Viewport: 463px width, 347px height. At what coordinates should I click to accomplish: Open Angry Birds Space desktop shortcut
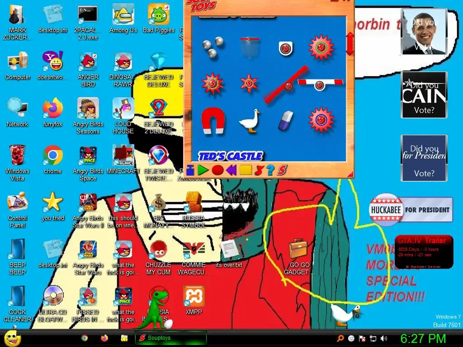(88, 163)
